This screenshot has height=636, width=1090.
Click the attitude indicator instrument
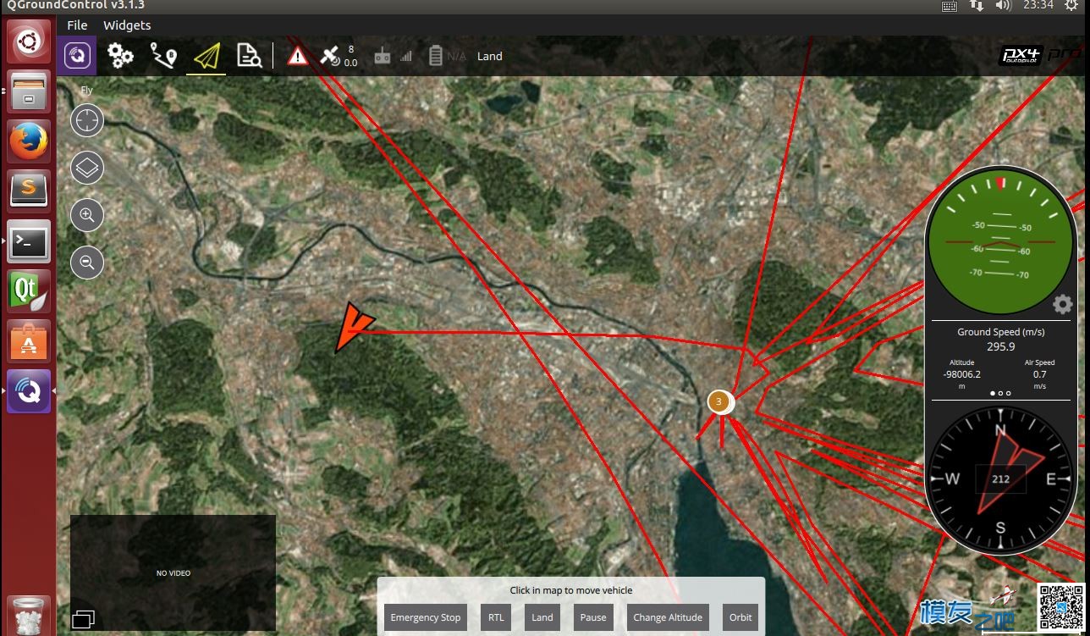(x=1000, y=241)
